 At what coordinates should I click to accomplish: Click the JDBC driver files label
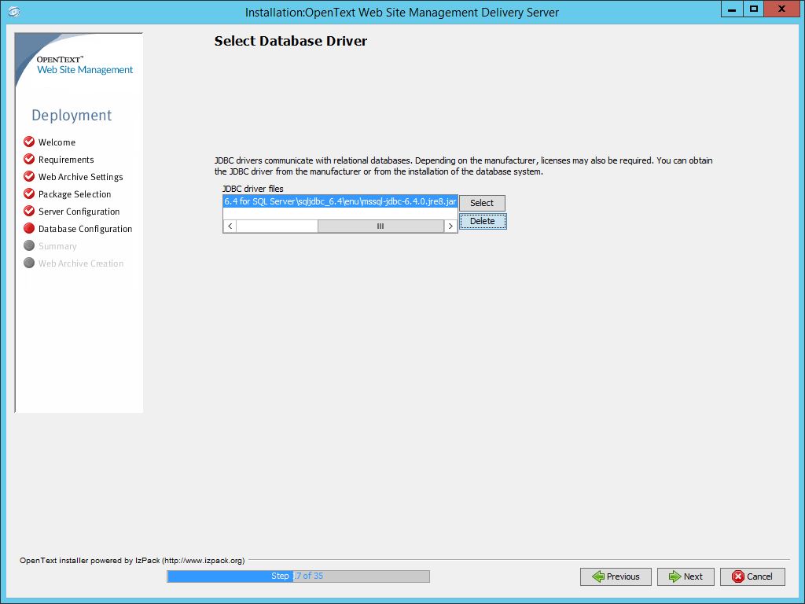[252, 189]
